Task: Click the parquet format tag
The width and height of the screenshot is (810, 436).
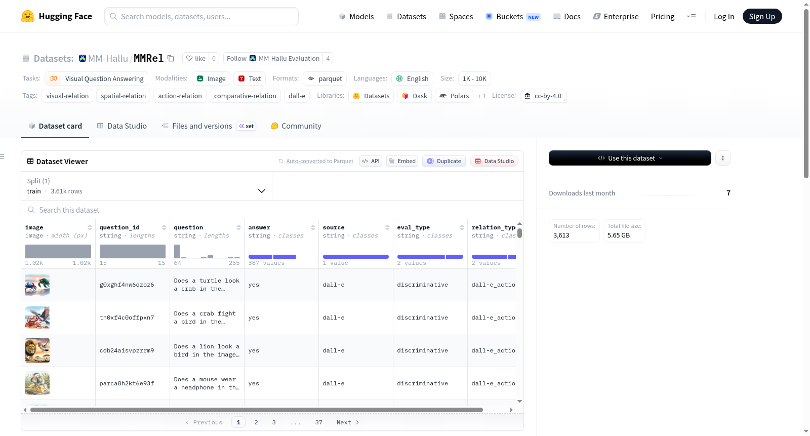Action: [x=325, y=79]
